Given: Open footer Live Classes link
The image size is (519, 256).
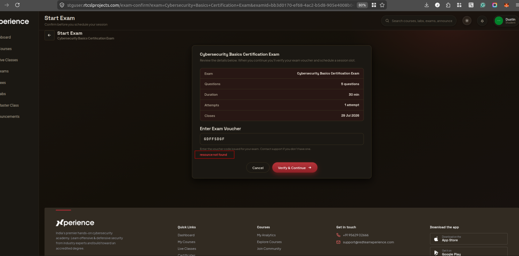Looking at the screenshot, I should coord(187,249).
